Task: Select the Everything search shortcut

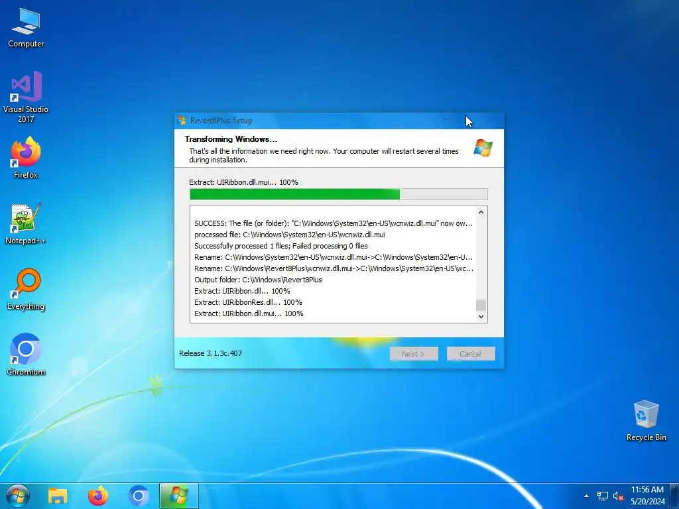Action: 26,290
